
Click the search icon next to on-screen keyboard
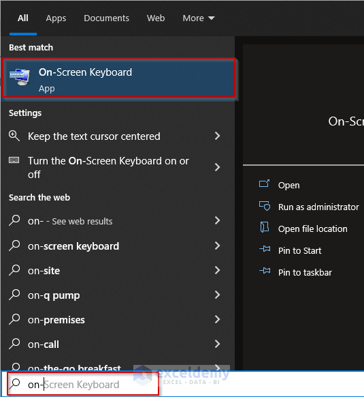point(14,246)
